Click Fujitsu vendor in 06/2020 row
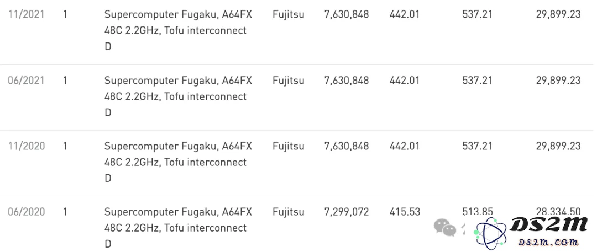This screenshot has height=252, width=597. [x=288, y=212]
